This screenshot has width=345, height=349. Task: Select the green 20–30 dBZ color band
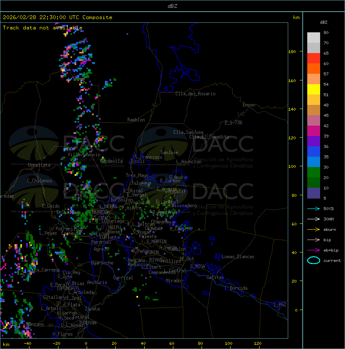(x=313, y=172)
